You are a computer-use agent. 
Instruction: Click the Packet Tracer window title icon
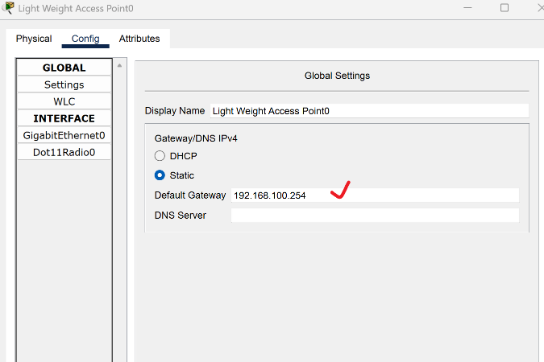[8, 7]
